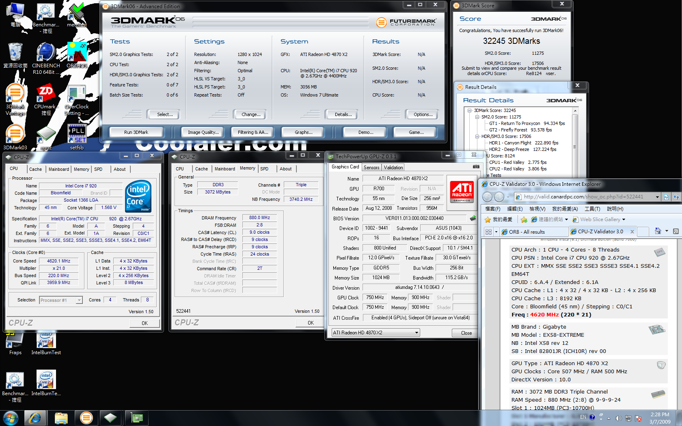Click the IE Back navigation button

(x=488, y=197)
